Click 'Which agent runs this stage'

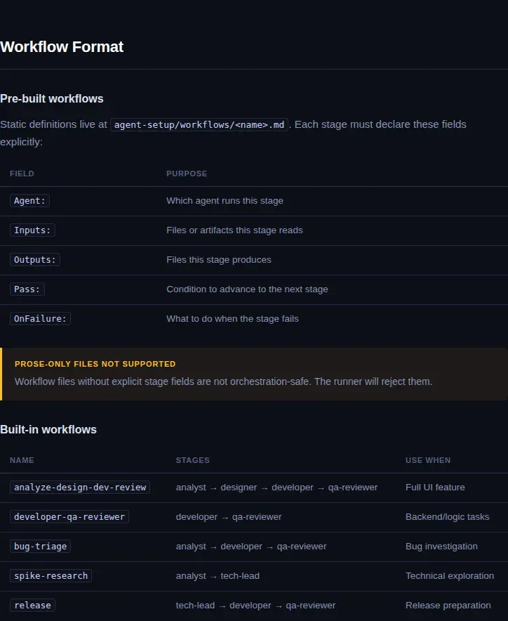pos(225,201)
